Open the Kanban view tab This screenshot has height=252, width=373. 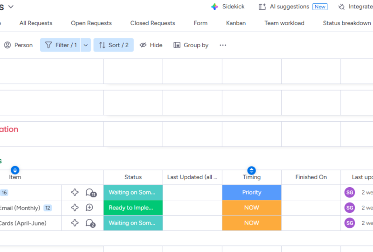(x=236, y=23)
